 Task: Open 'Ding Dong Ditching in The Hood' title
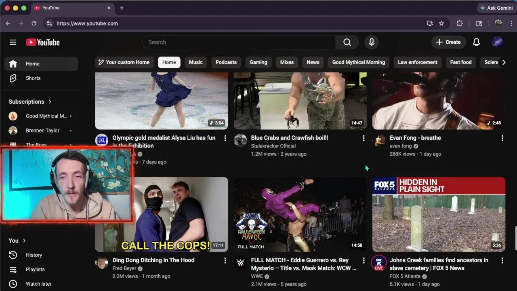(x=153, y=260)
